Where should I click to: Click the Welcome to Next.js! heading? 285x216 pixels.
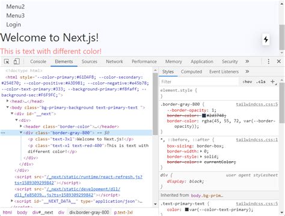49,37
